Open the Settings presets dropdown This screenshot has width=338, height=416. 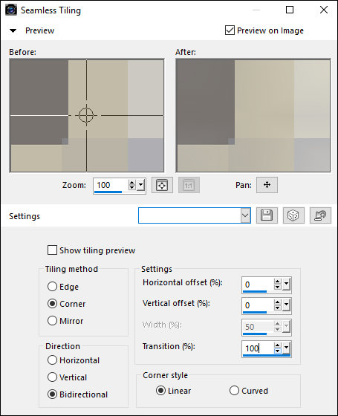(245, 215)
